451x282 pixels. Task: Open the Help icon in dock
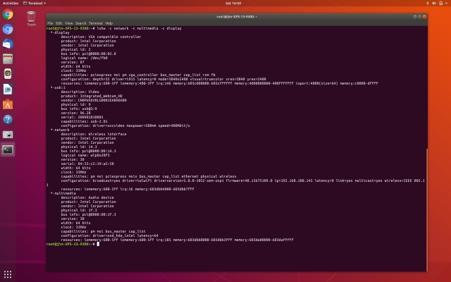[x=8, y=119]
